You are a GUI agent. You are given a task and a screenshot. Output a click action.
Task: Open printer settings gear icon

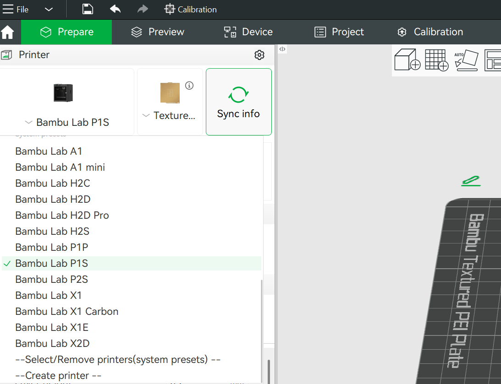(259, 55)
